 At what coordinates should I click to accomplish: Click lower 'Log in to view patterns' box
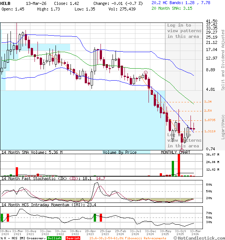[x=184, y=140]
